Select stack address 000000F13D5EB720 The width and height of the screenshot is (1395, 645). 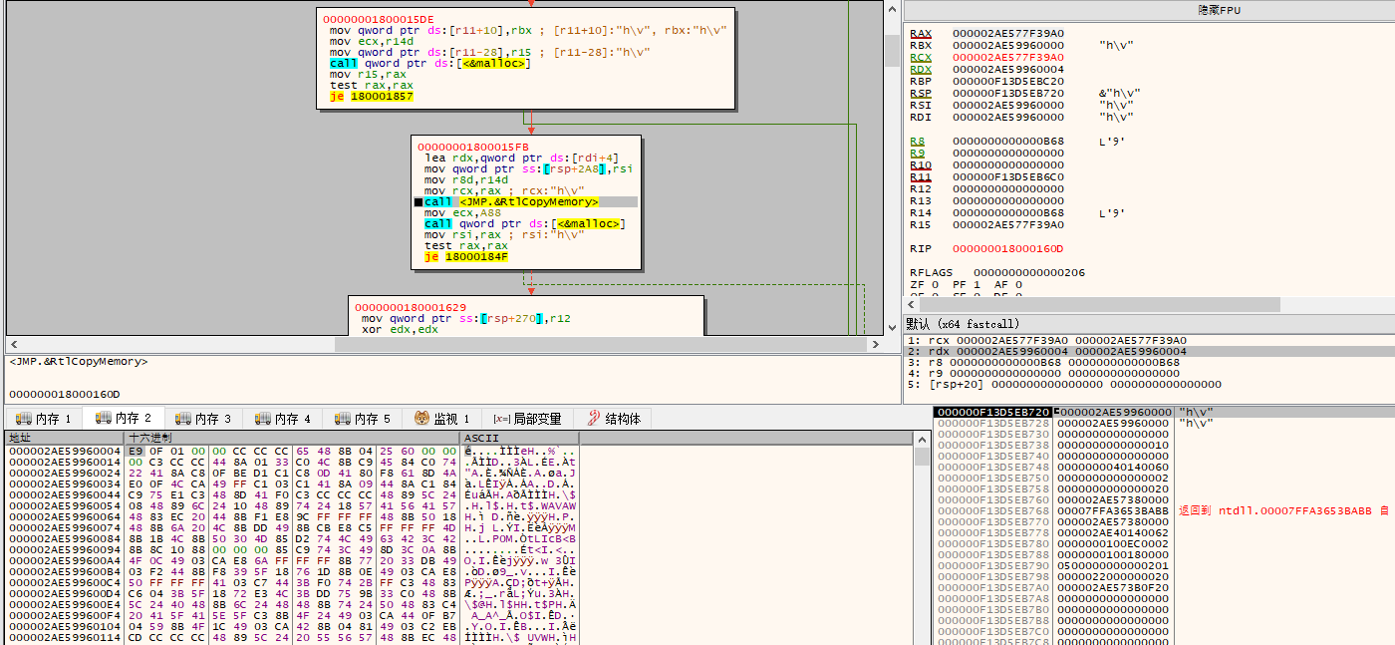click(992, 412)
